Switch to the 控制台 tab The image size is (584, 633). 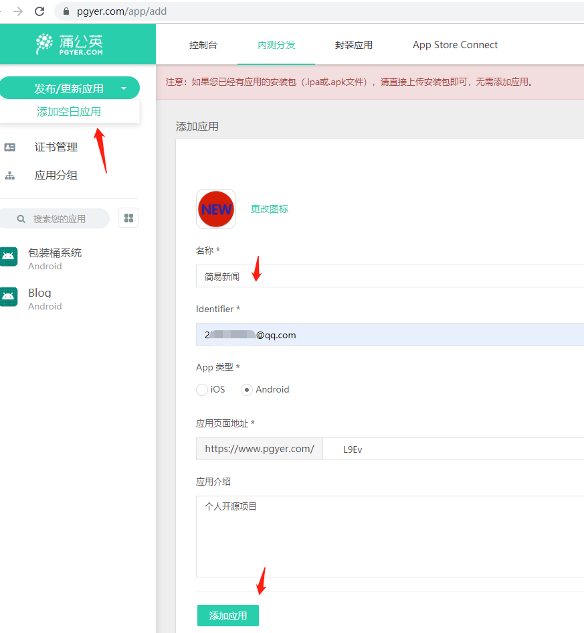click(x=204, y=44)
